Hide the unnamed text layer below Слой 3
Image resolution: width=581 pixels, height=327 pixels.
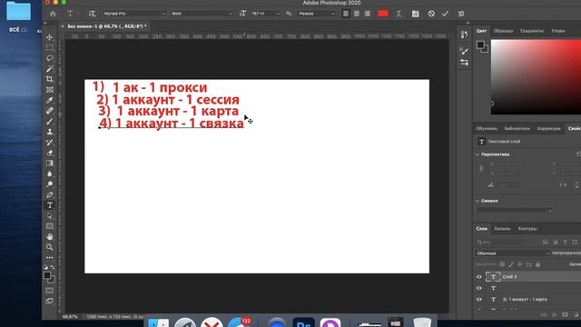point(479,288)
